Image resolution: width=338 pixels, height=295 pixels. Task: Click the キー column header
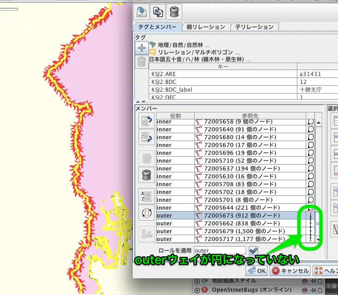(223, 67)
